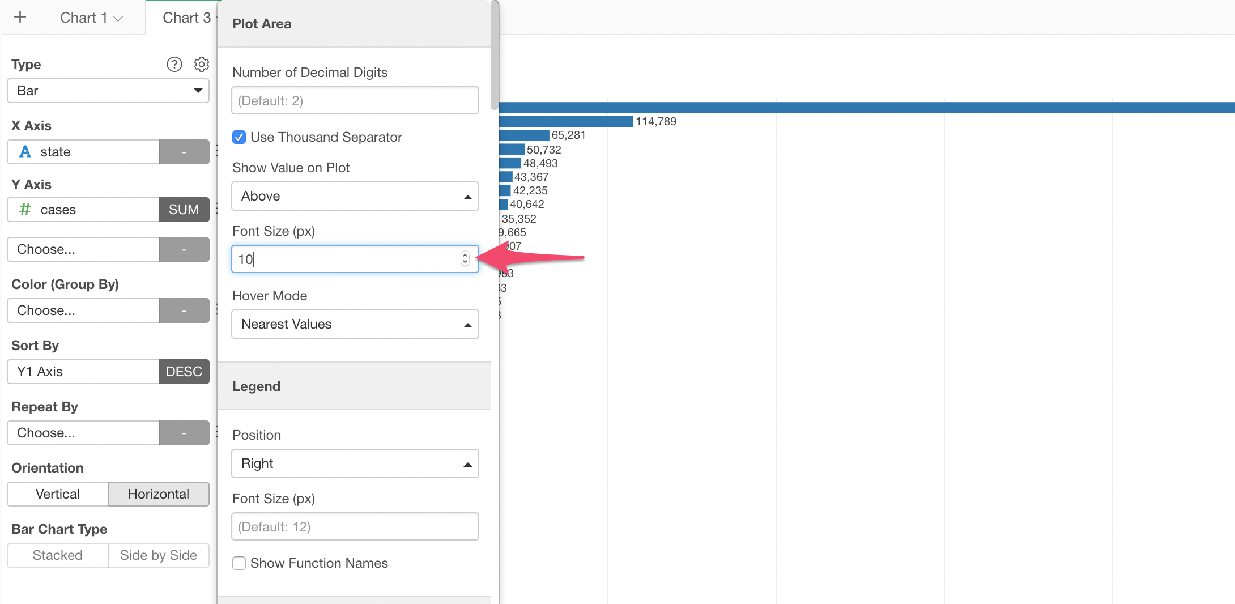
Task: Click the X Axis state text-type icon
Action: pos(25,152)
